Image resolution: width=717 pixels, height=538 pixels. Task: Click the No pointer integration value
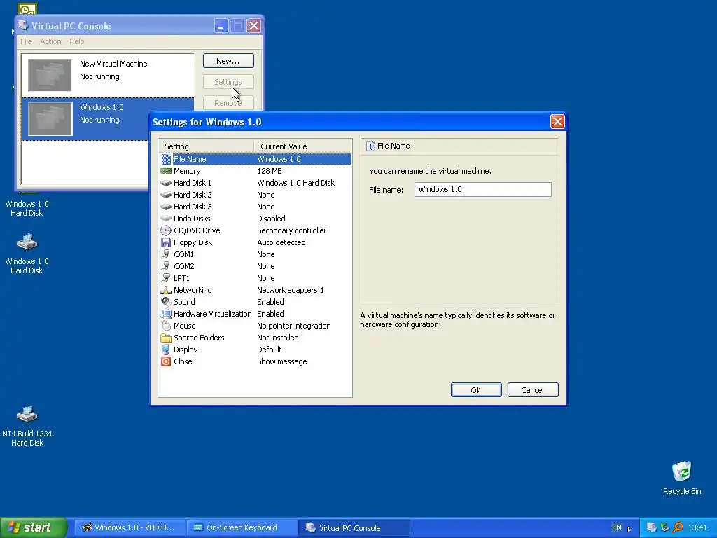click(294, 326)
